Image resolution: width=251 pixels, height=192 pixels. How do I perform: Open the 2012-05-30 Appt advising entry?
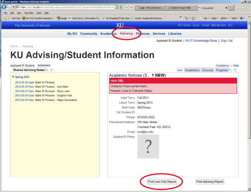point(35,82)
